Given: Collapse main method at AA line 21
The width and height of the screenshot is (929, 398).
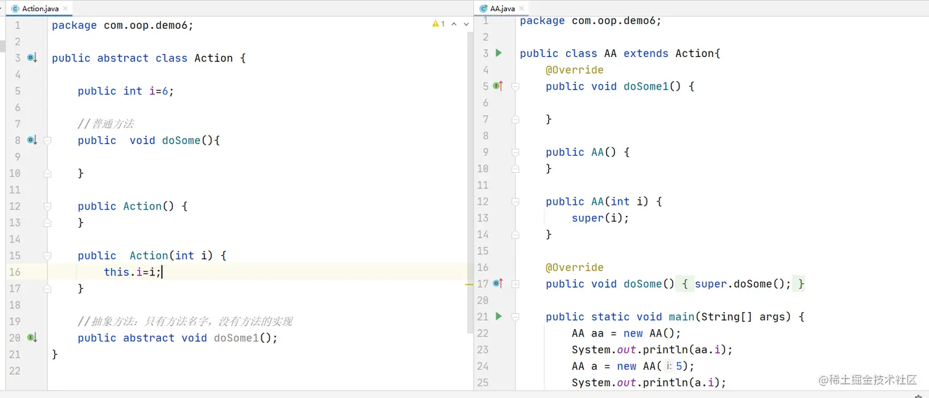Looking at the screenshot, I should (515, 317).
